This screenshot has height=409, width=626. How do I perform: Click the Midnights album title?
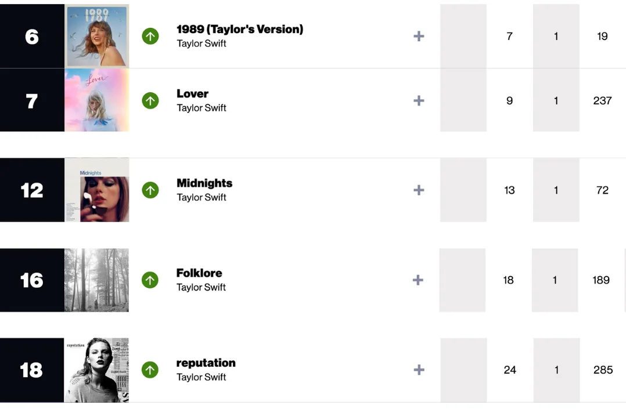(204, 183)
